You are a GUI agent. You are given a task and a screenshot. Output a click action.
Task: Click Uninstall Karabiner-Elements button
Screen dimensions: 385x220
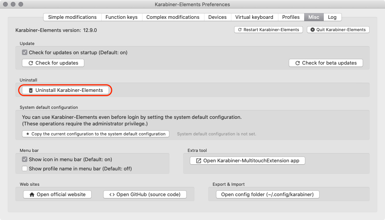click(65, 90)
